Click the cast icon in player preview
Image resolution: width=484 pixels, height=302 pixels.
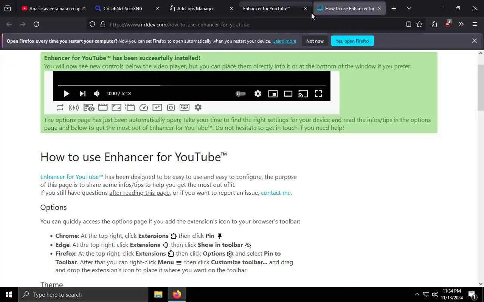pyautogui.click(x=303, y=94)
